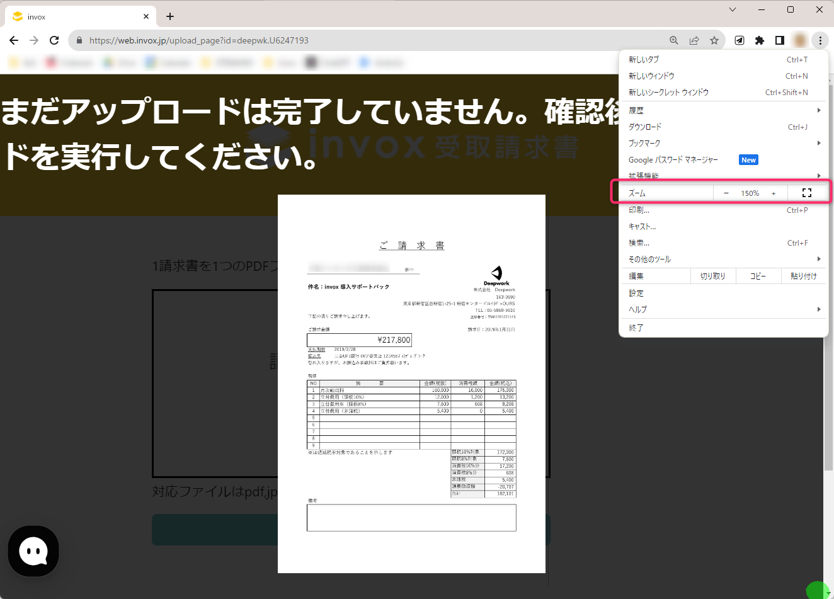Decrease zoom with the minus button
Image resolution: width=834 pixels, height=599 pixels.
[x=726, y=193]
